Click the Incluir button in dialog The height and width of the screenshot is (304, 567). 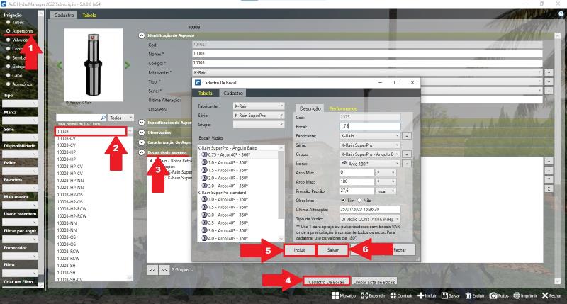[x=299, y=251]
